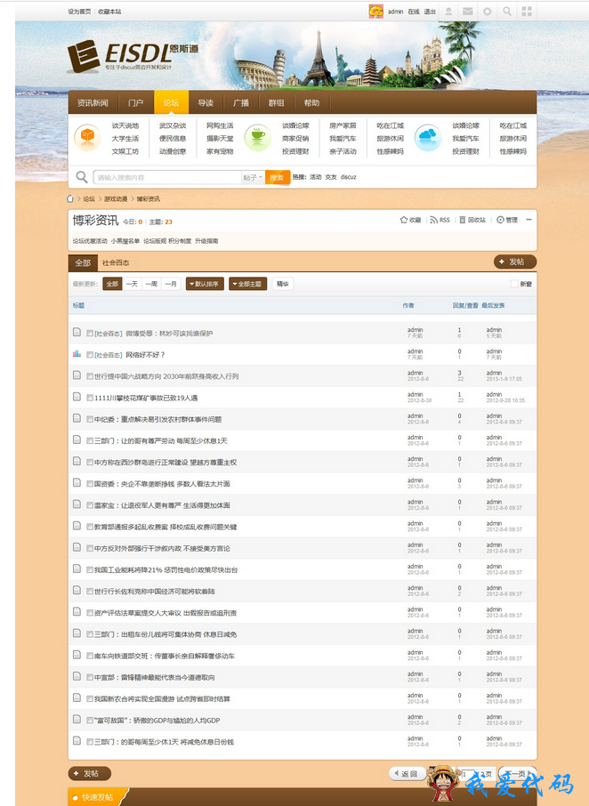Open the settings gear icon in top bar
The width and height of the screenshot is (589, 806).
[x=488, y=12]
